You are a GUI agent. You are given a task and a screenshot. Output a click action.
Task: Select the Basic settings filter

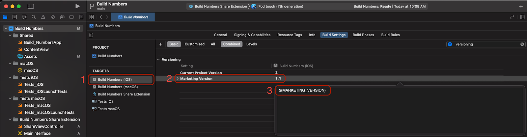pyautogui.click(x=174, y=44)
